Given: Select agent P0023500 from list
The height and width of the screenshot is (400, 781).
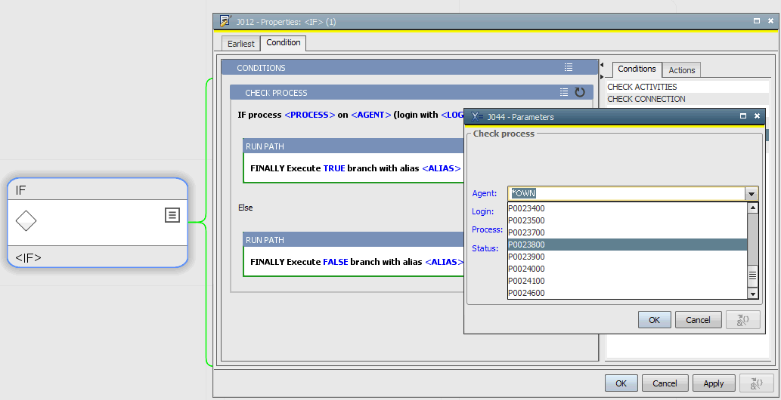Looking at the screenshot, I should click(628, 220).
